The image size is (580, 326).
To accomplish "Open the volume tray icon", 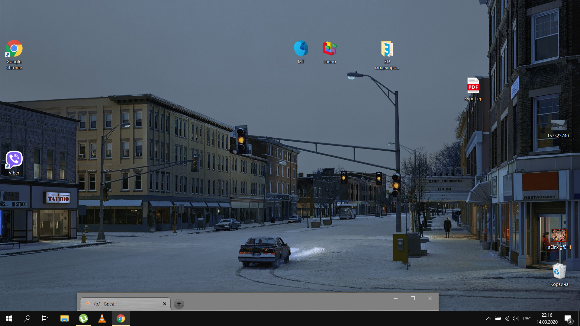I will [515, 318].
